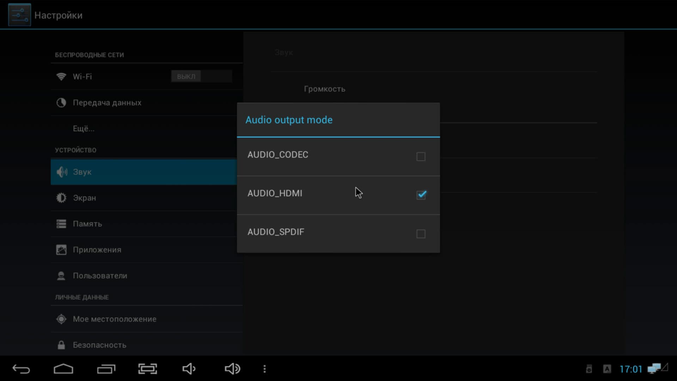Open Безопасность settings entry

pyautogui.click(x=99, y=345)
